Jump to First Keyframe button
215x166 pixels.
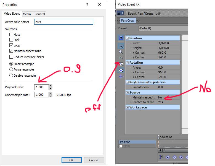[x=168, y=157]
